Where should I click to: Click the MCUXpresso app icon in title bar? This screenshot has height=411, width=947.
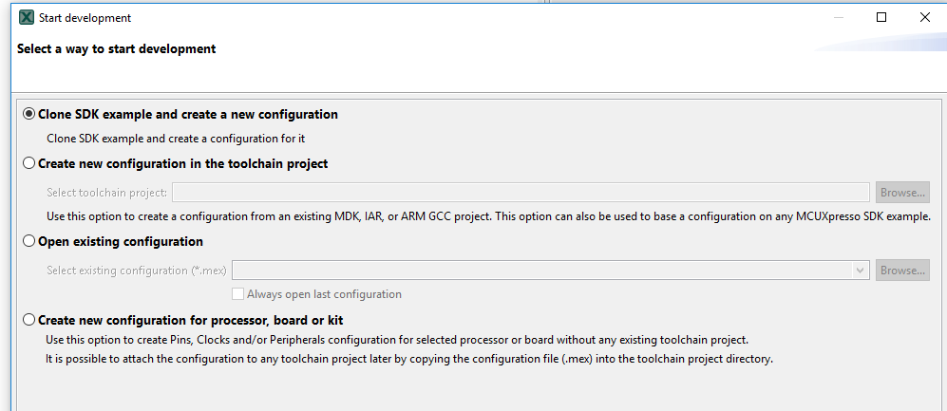pyautogui.click(x=27, y=18)
